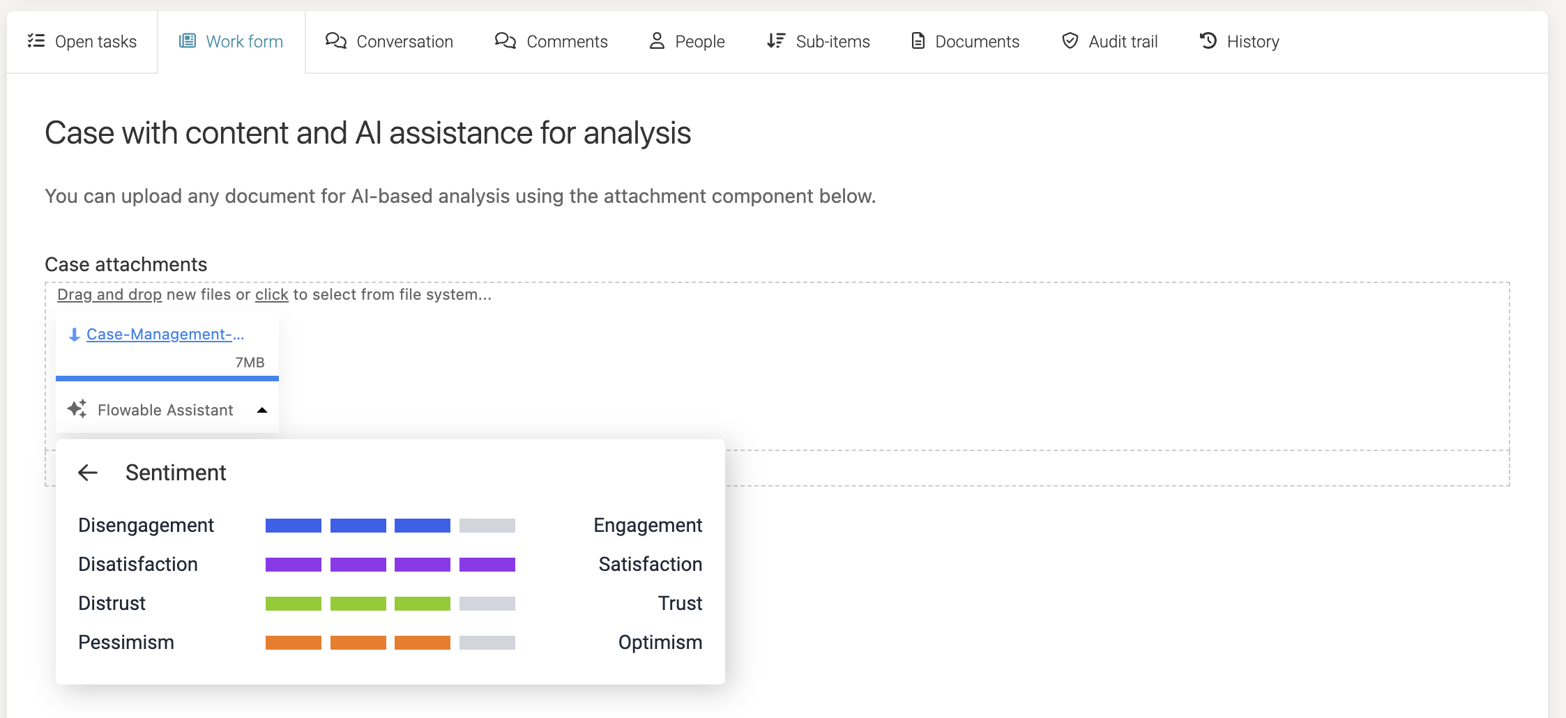Image resolution: width=1566 pixels, height=718 pixels.
Task: Click the grey Engagement bar segment
Action: (x=487, y=526)
